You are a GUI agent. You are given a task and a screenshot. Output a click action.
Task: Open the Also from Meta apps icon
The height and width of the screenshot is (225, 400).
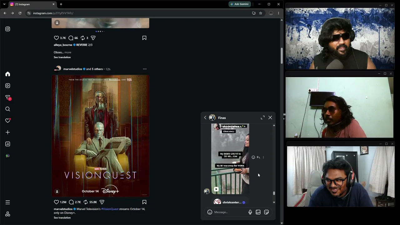(8, 214)
